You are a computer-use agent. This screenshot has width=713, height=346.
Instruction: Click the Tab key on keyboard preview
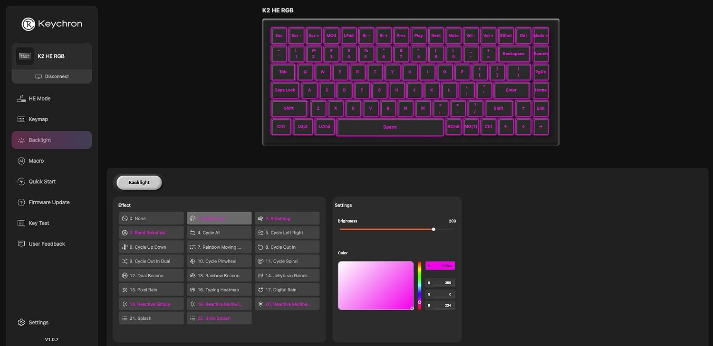click(283, 72)
